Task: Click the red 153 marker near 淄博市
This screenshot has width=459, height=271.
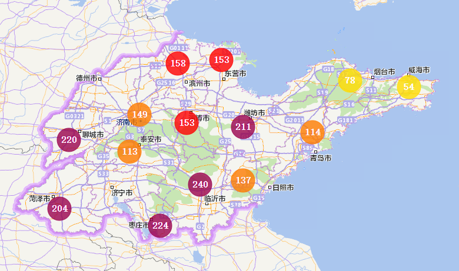Action: click(x=187, y=123)
